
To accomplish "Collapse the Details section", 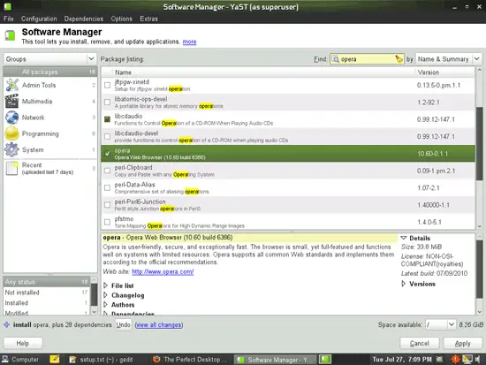I will (404, 238).
